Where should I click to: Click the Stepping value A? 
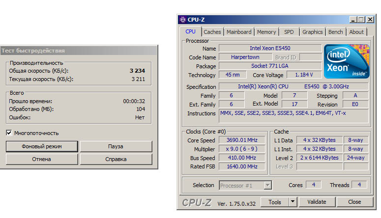(355, 95)
